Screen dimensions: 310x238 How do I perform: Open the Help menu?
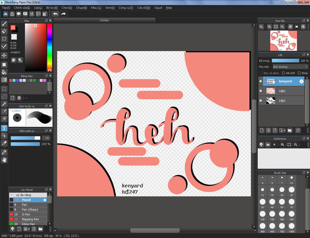pyautogui.click(x=169, y=8)
